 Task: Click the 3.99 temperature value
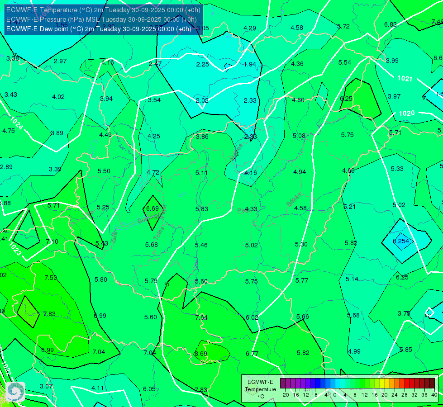(392, 61)
